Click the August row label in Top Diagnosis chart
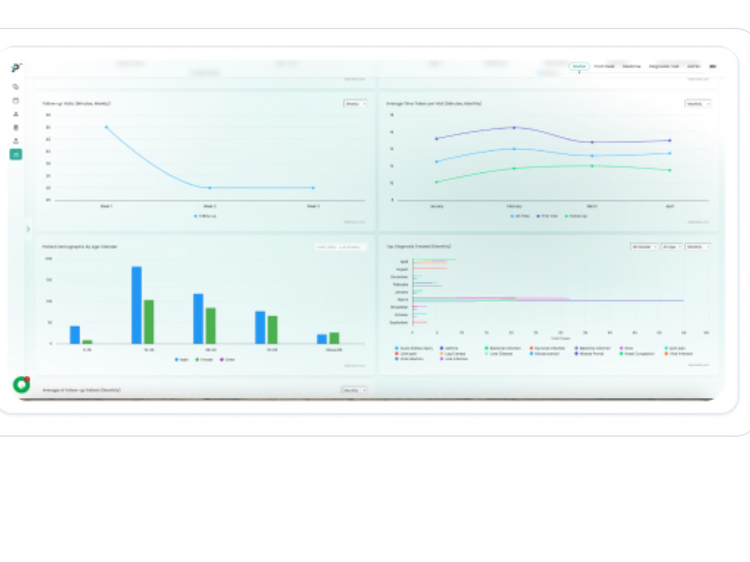 point(402,270)
